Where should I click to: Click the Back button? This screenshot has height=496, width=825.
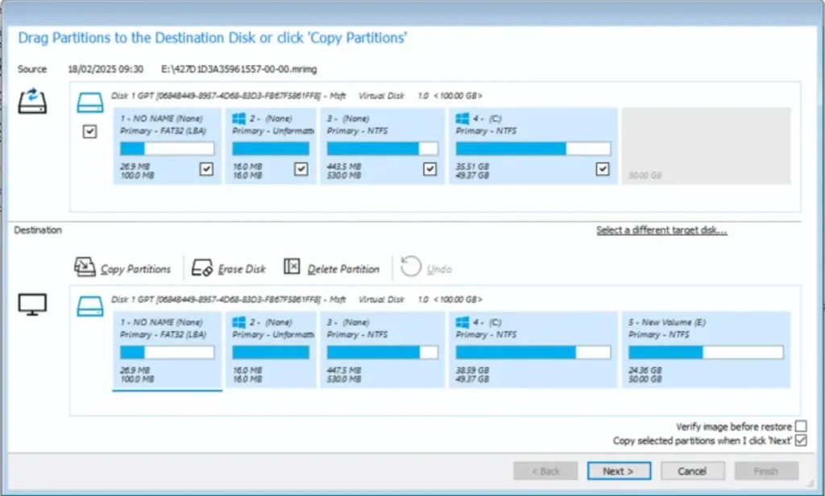(x=545, y=470)
